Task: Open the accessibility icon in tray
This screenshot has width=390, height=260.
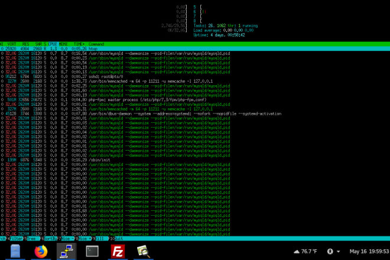Action: click(x=330, y=252)
